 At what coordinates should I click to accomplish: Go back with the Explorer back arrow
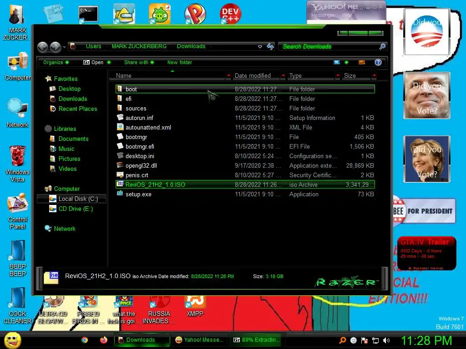point(43,47)
